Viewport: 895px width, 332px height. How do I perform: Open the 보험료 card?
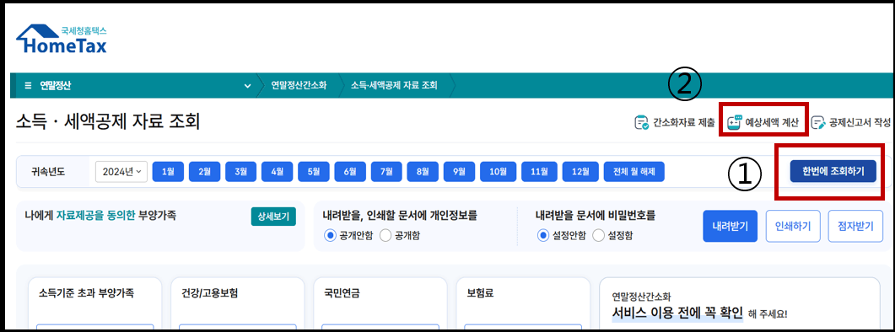pos(523,304)
